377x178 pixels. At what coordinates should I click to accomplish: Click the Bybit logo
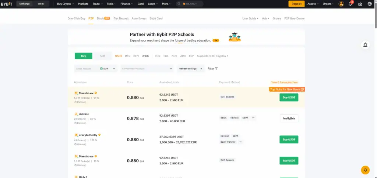(x=7, y=4)
